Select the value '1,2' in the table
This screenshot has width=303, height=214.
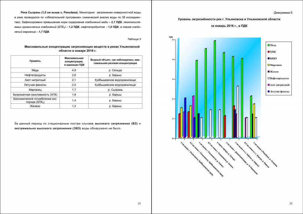[x=74, y=106]
